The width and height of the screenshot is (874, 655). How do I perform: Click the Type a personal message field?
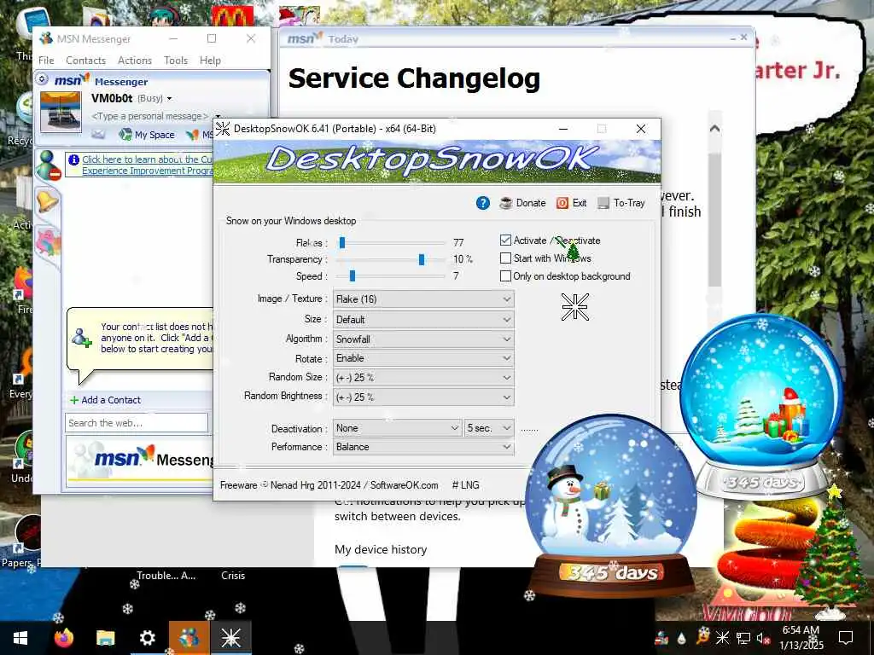pos(149,116)
